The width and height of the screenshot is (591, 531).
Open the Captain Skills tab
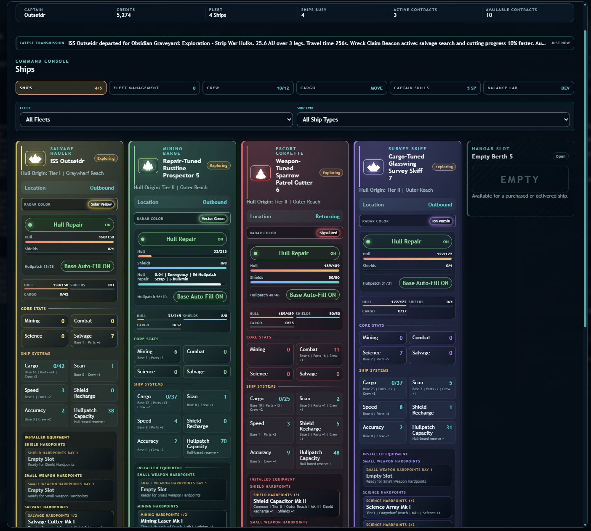[435, 88]
